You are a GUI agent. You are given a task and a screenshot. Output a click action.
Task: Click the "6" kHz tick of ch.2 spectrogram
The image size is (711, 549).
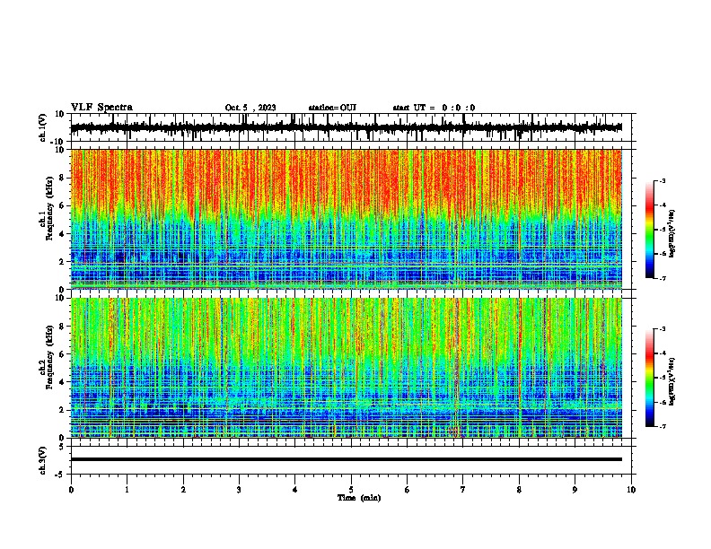point(62,354)
